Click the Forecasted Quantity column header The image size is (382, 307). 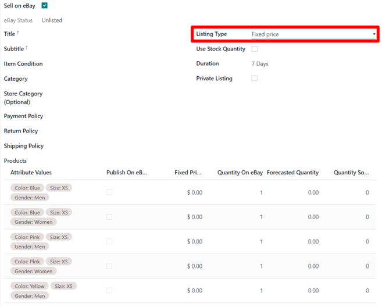(292, 173)
